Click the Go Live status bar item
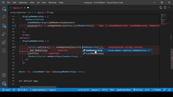The image size is (173, 97). tap(138, 90)
